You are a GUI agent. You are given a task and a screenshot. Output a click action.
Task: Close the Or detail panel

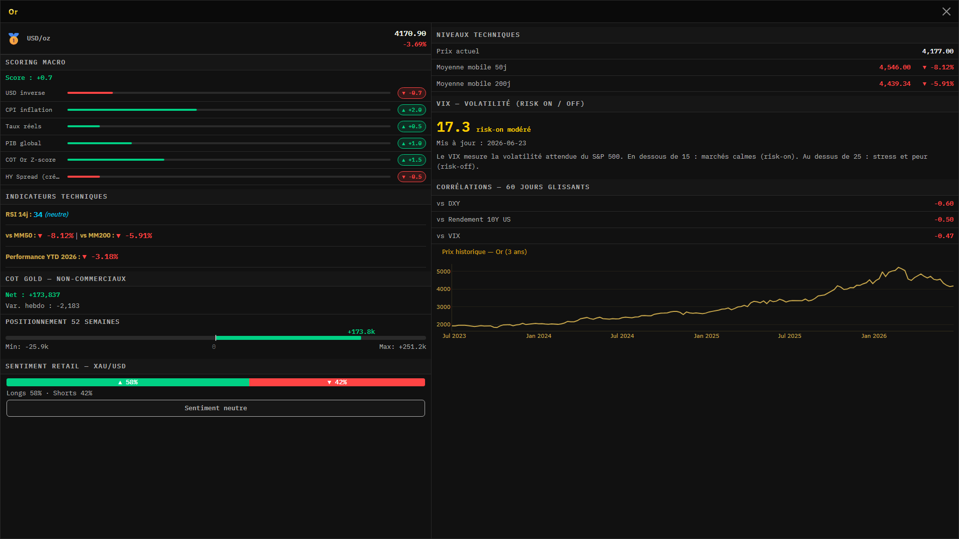946,11
